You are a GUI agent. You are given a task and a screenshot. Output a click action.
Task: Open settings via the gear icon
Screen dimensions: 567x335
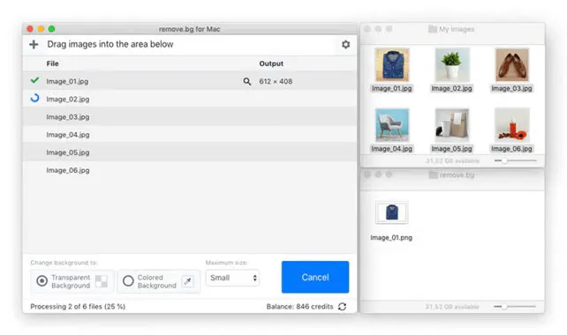pyautogui.click(x=345, y=44)
